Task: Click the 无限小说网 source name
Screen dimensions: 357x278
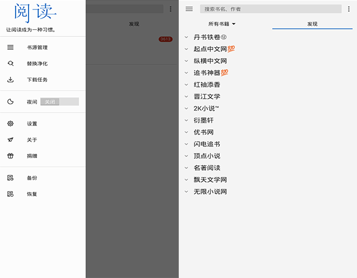Action: click(210, 192)
